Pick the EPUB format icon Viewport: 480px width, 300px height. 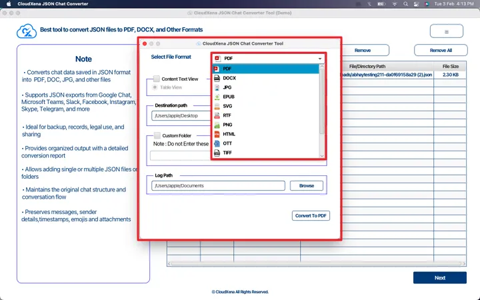click(217, 97)
